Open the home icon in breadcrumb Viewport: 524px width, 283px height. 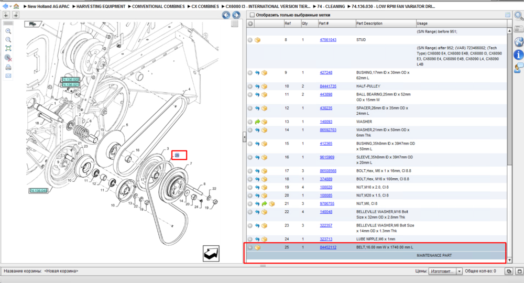pos(16,6)
